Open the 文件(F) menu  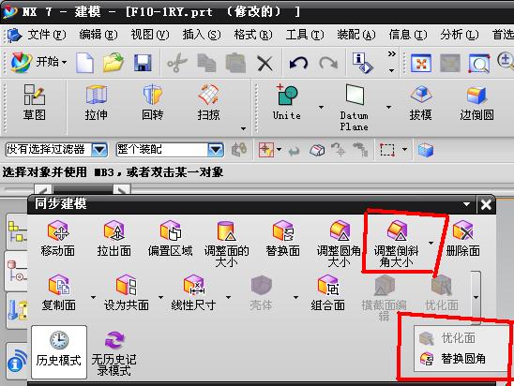47,35
